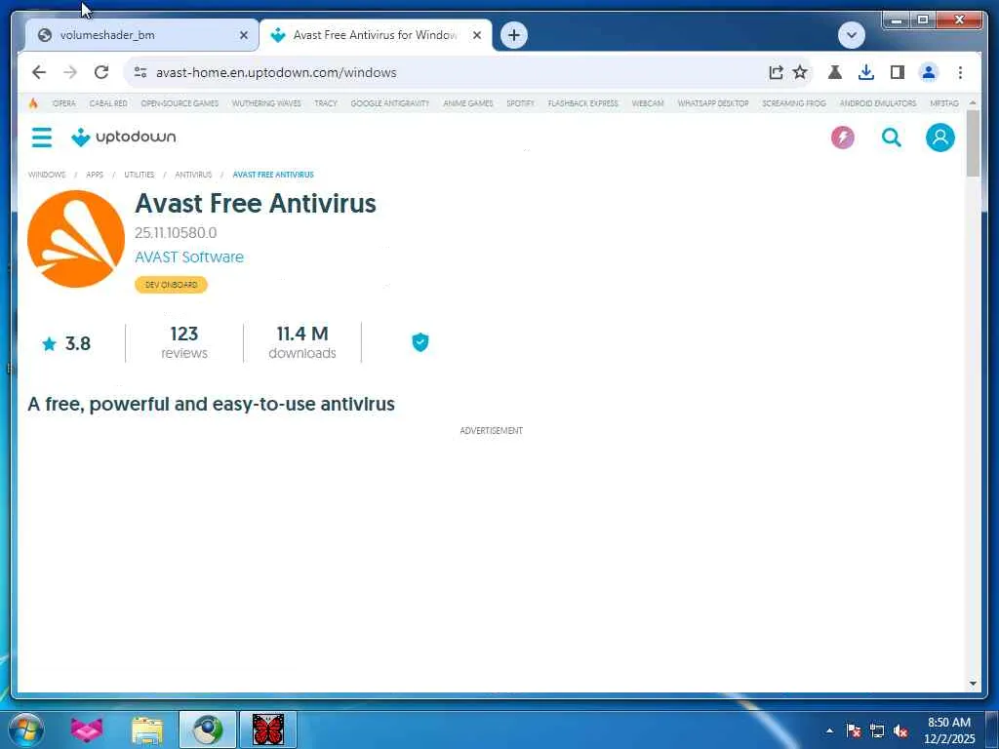Screen dimensions: 999x749
Task: Open the browser downloads icon
Action: [x=866, y=72]
